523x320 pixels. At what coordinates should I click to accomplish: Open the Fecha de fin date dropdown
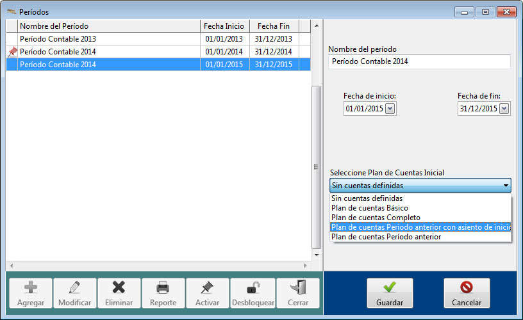[504, 109]
